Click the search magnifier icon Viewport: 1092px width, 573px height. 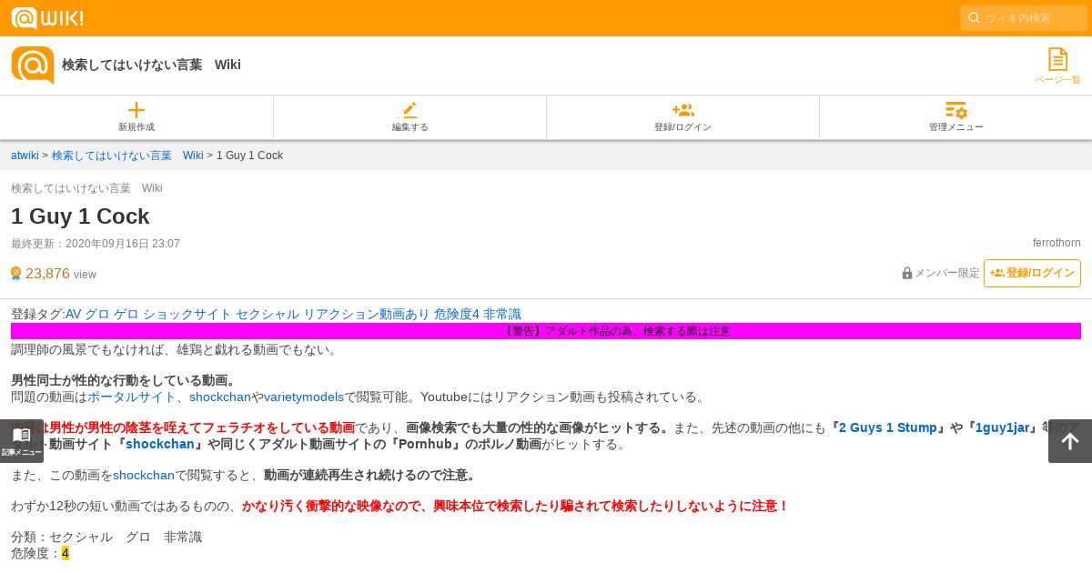point(974,18)
